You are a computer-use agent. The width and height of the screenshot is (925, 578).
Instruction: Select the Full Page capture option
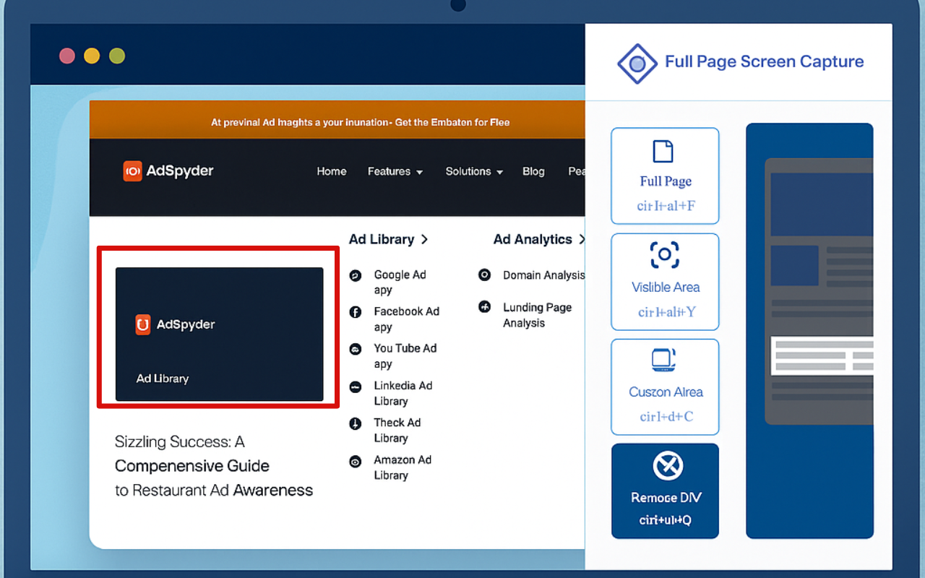coord(665,175)
